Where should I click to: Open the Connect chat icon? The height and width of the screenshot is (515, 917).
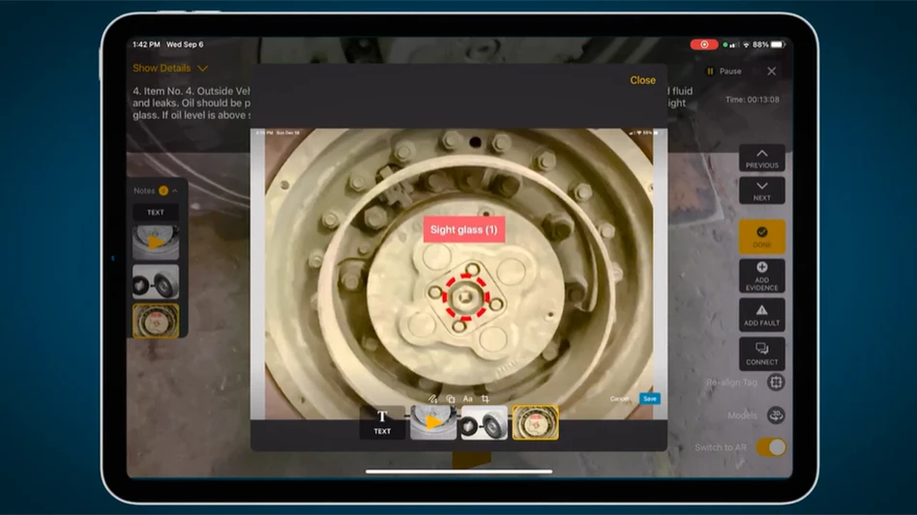click(761, 354)
